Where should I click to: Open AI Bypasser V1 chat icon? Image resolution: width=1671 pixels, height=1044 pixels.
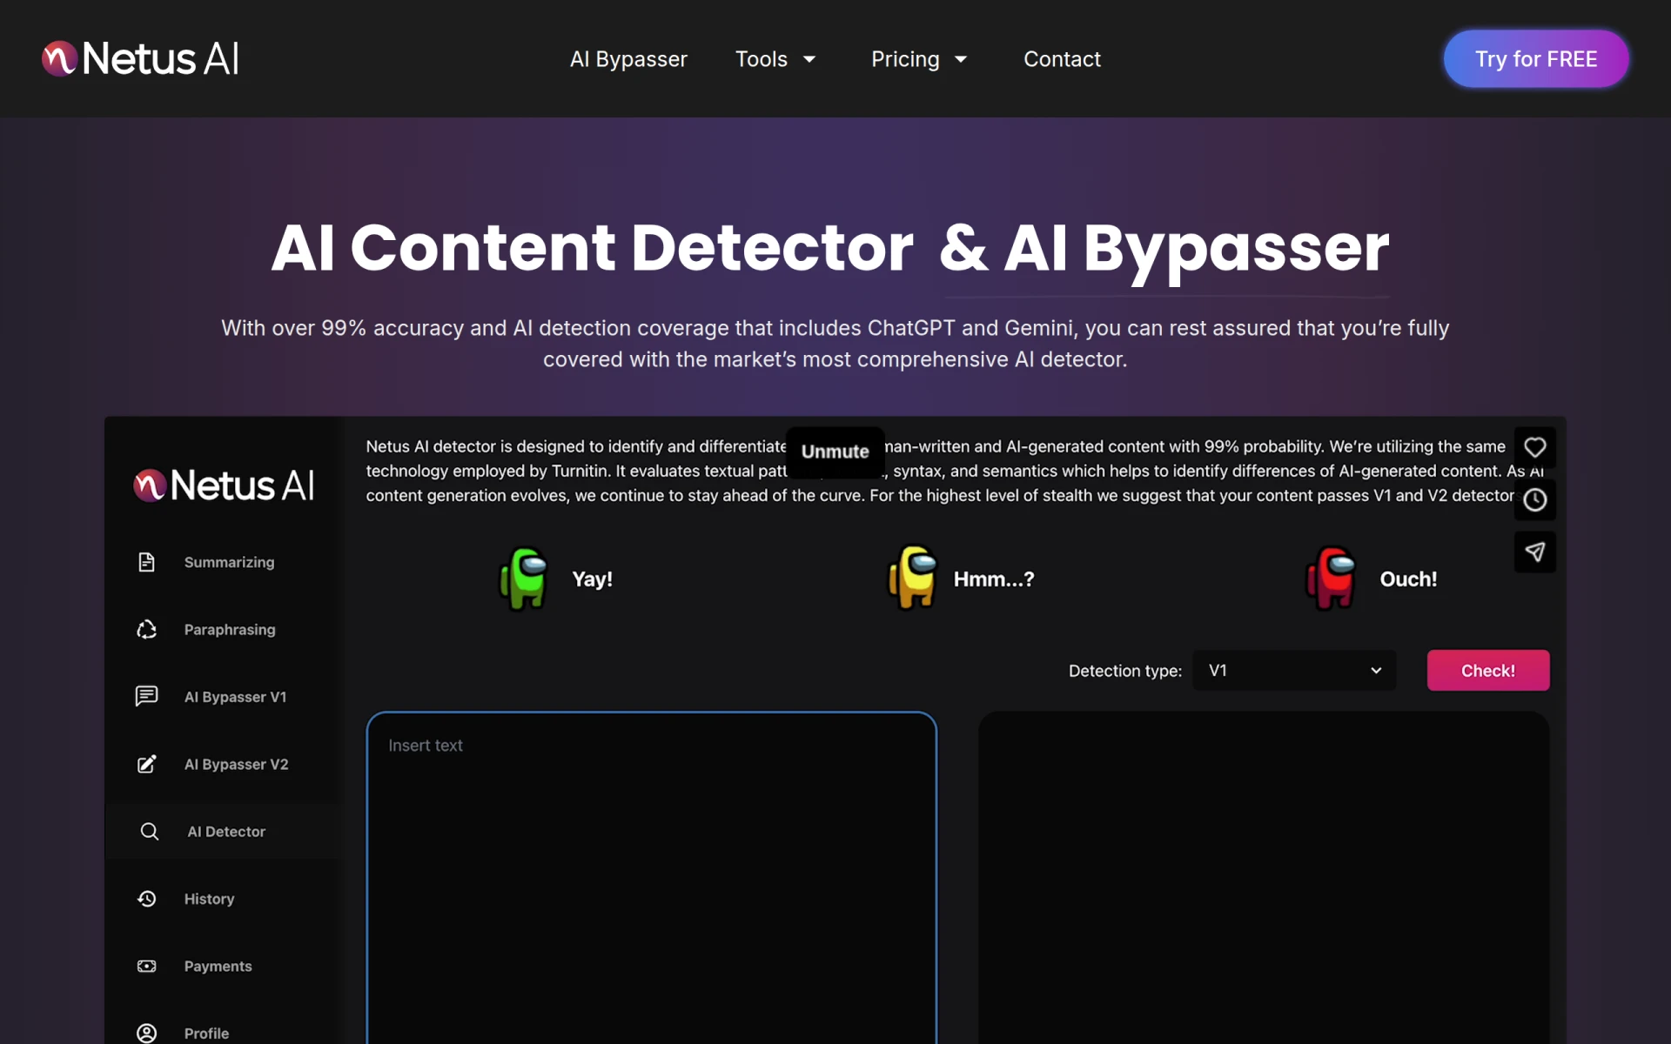(x=146, y=696)
